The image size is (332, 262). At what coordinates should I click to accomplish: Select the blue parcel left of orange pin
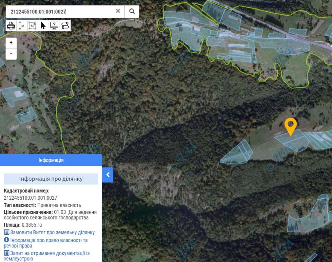238,153
